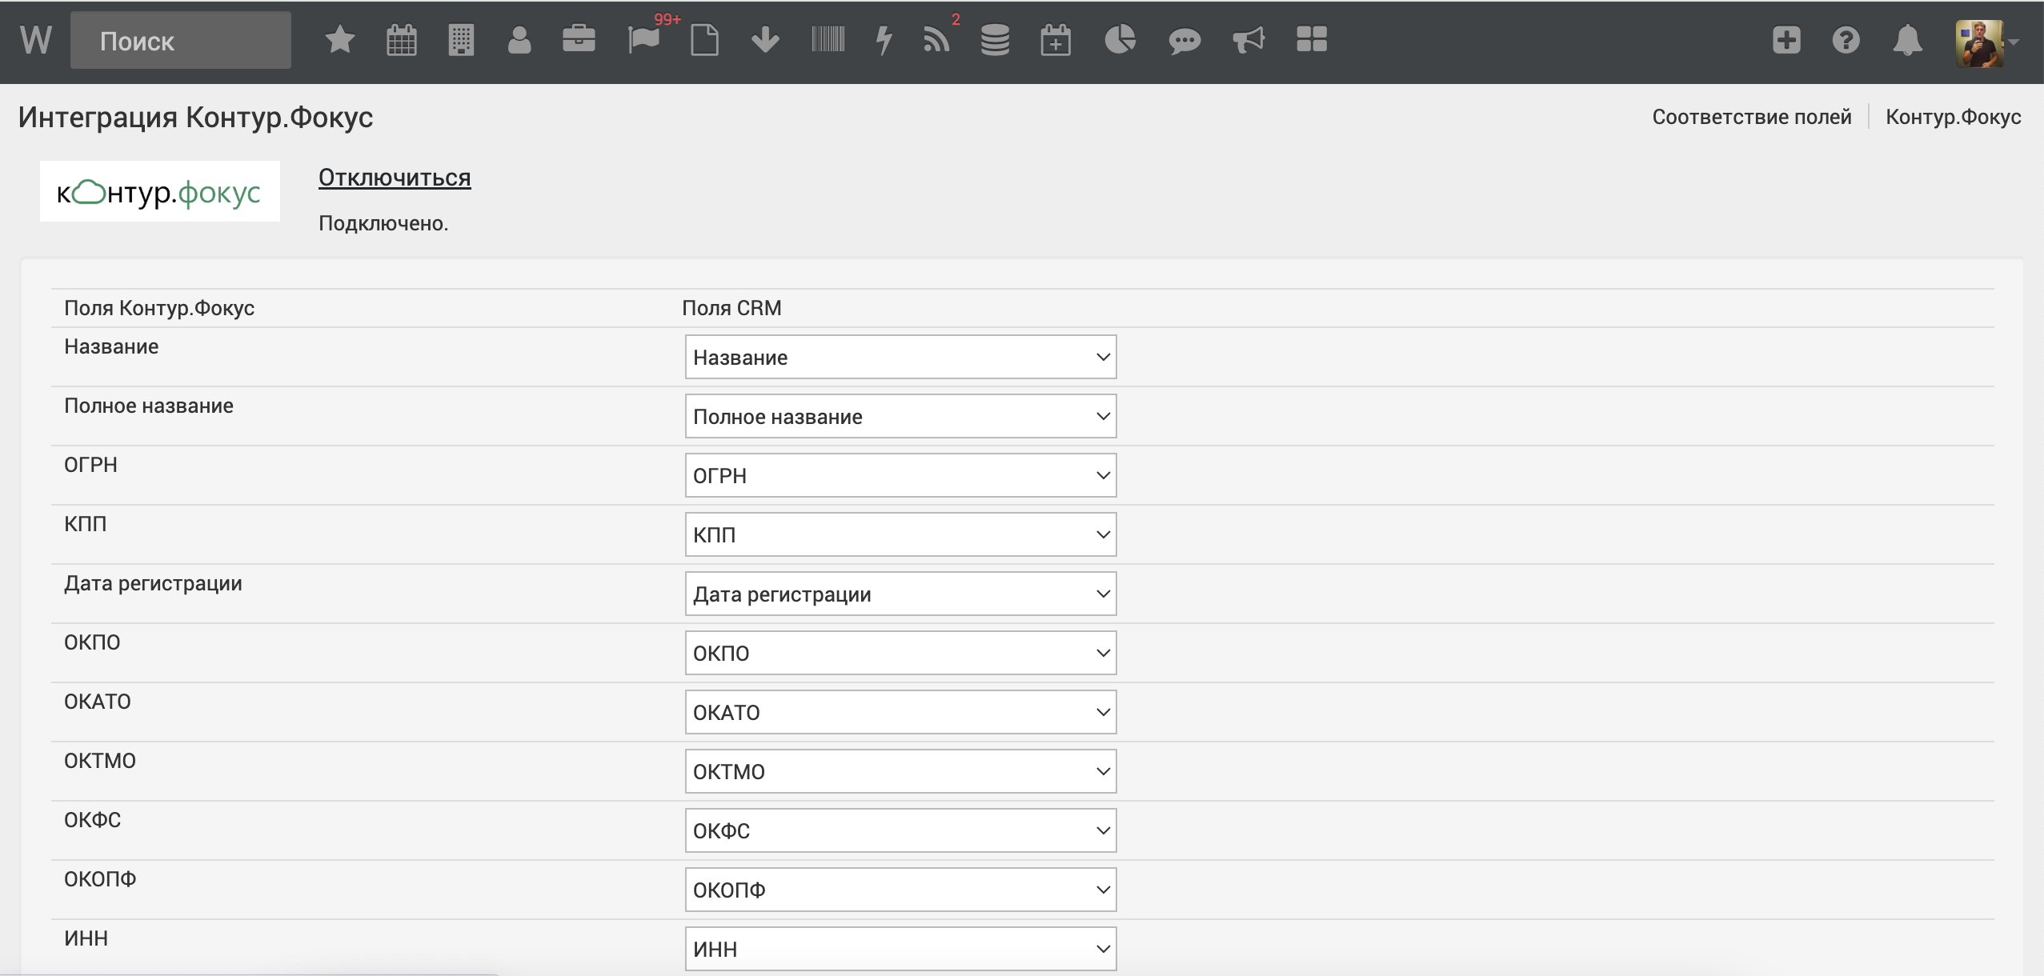The image size is (2044, 976).
Task: Click the plus add button icon
Action: pyautogui.click(x=1786, y=39)
